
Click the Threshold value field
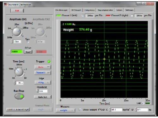click(43, 91)
